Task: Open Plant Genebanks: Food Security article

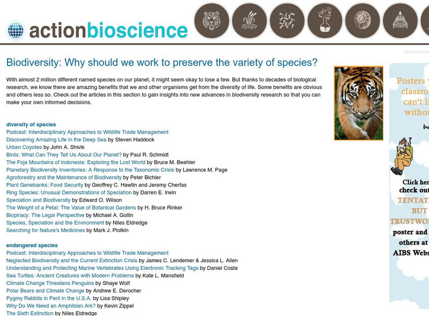Action: [x=45, y=185]
